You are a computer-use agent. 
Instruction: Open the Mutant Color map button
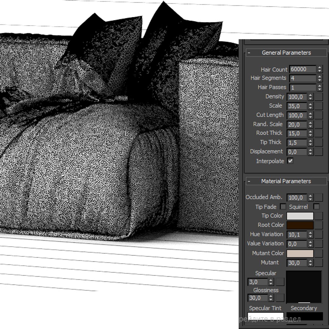(x=319, y=253)
